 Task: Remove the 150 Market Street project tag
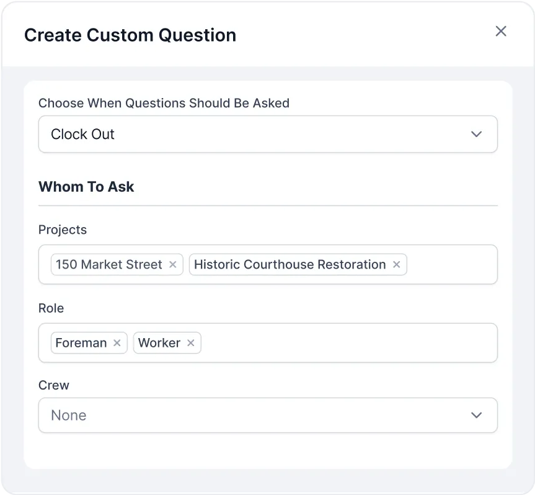173,265
